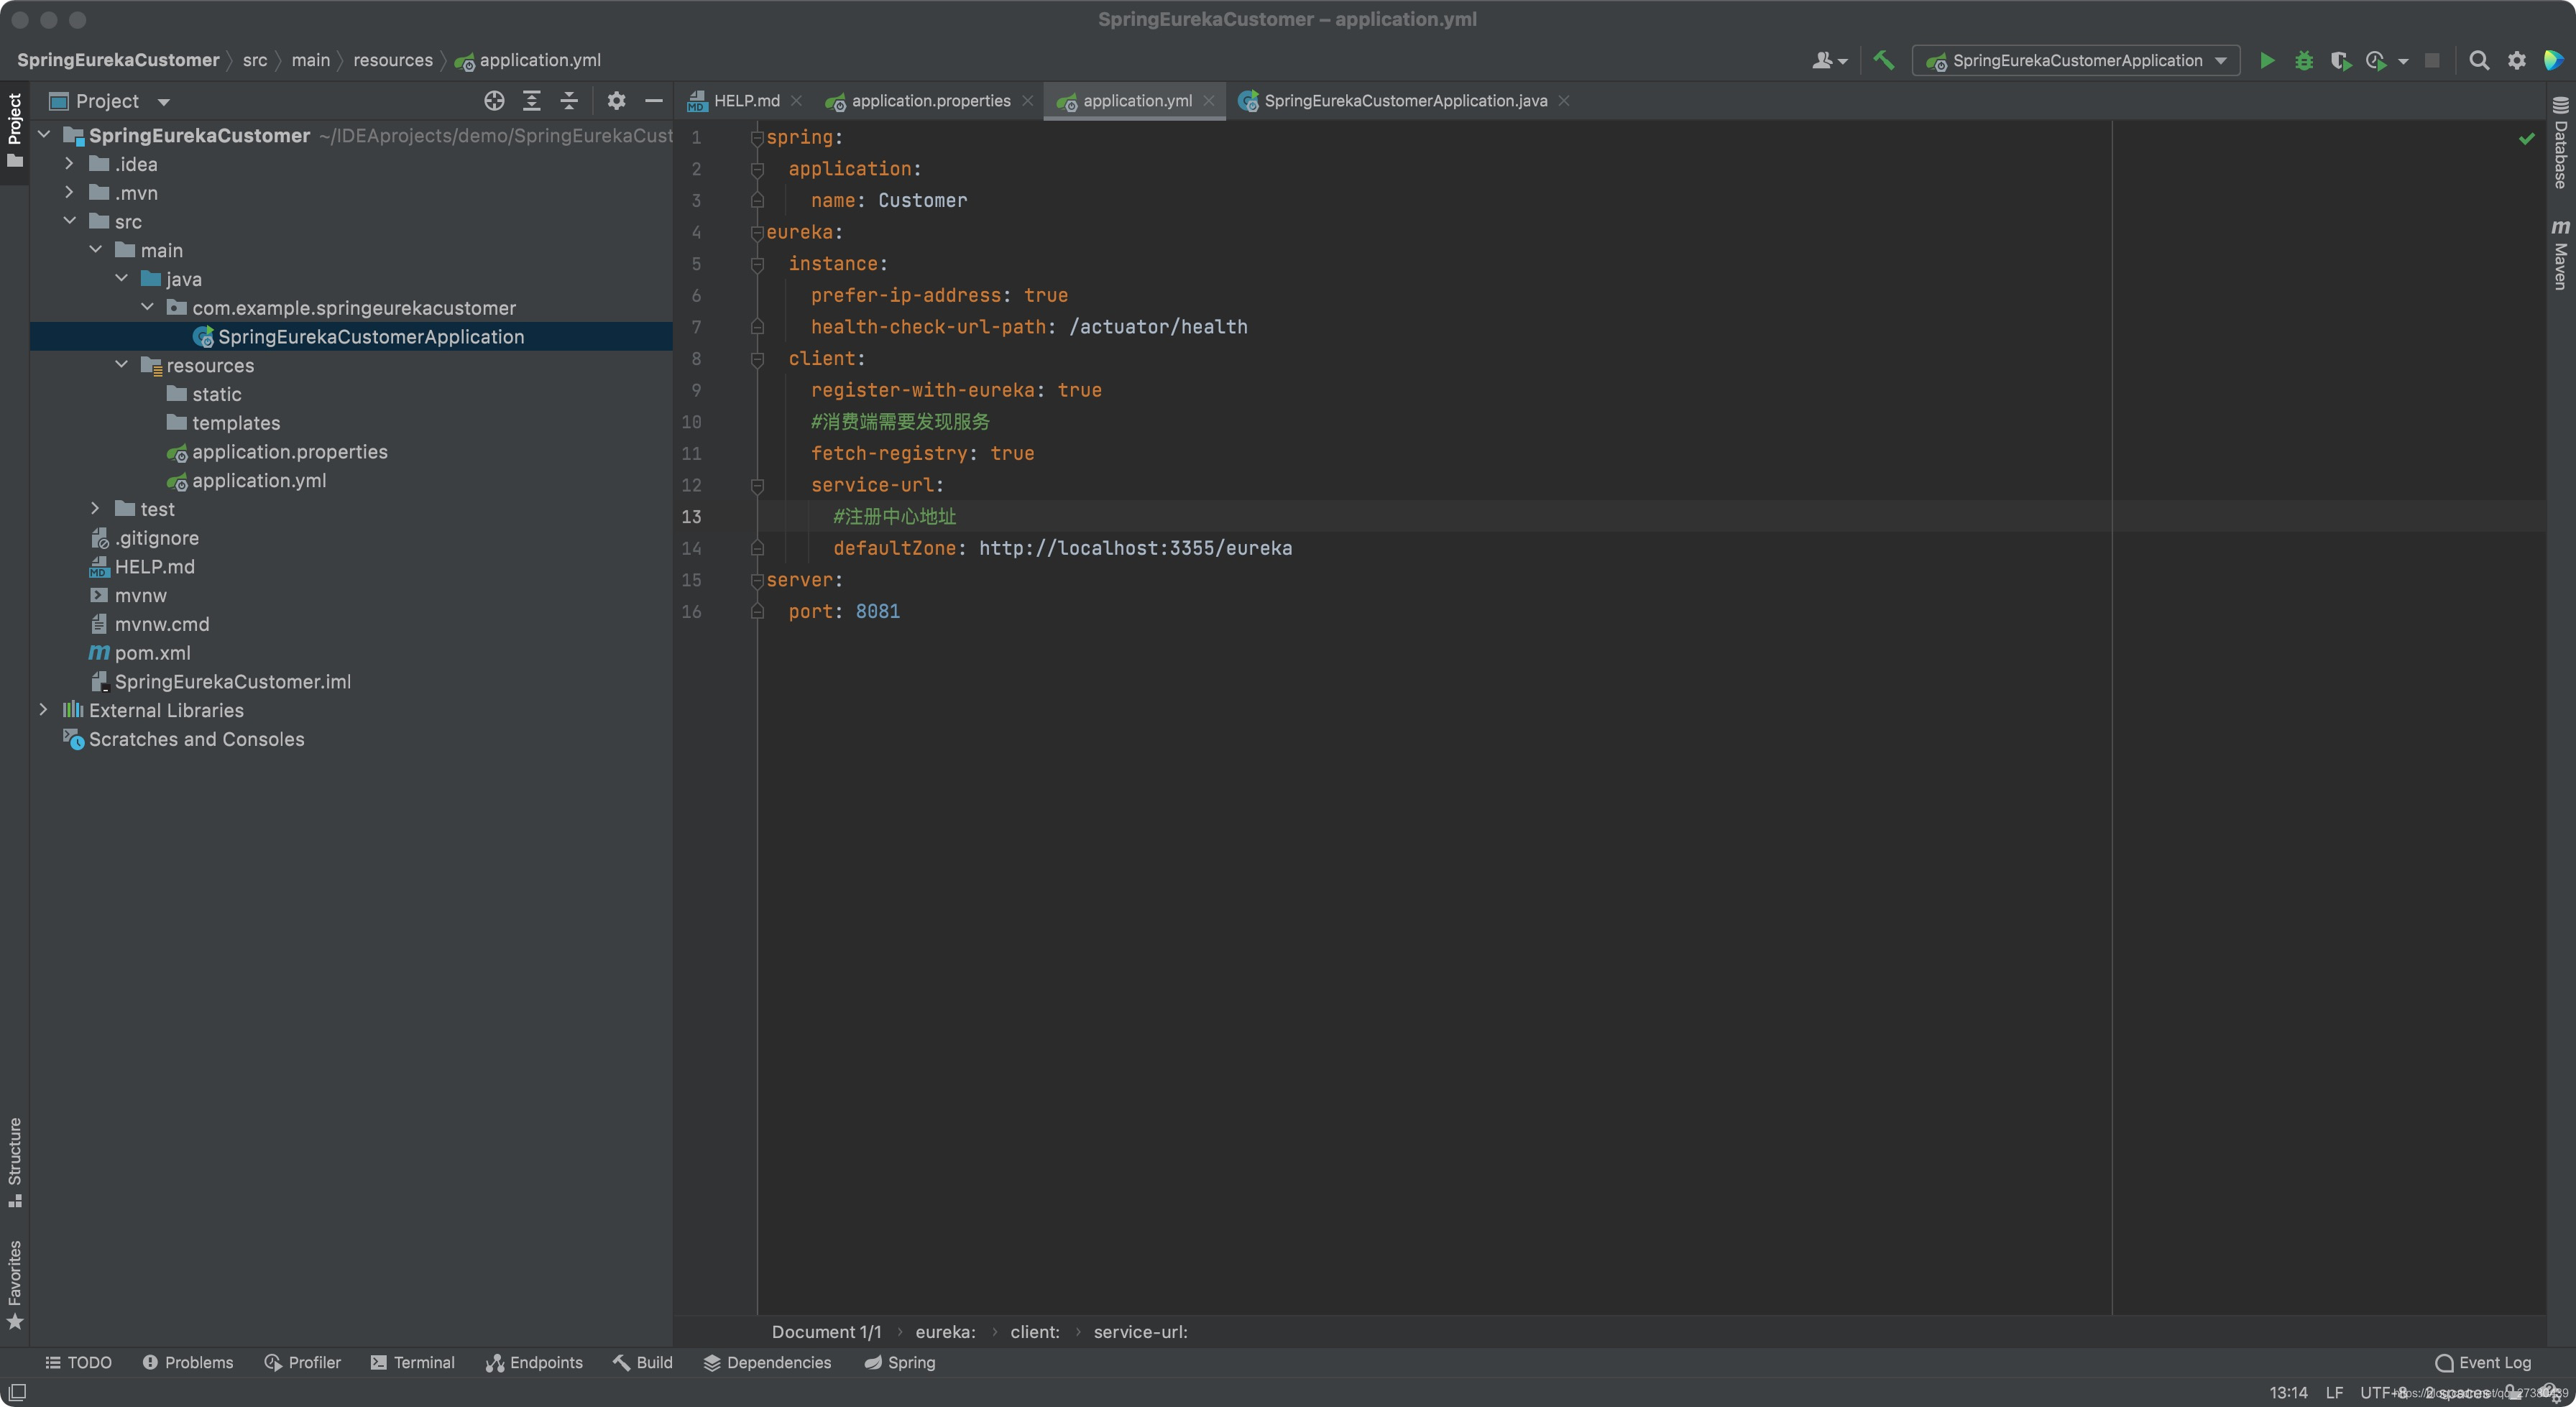2576x1407 pixels.
Task: Hide the Project panel with the minus icon
Action: (654, 101)
